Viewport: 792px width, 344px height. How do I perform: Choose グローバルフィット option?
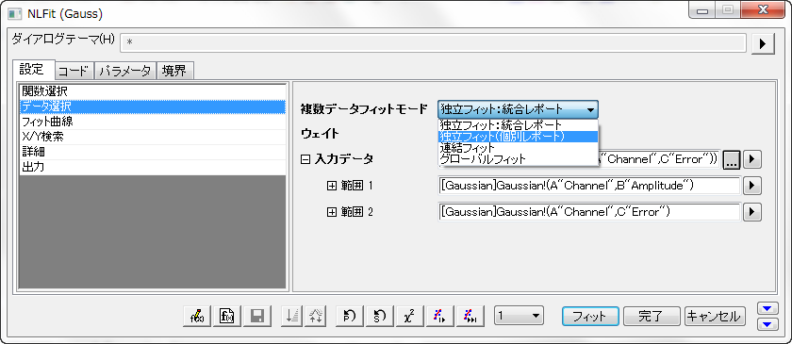(x=519, y=158)
